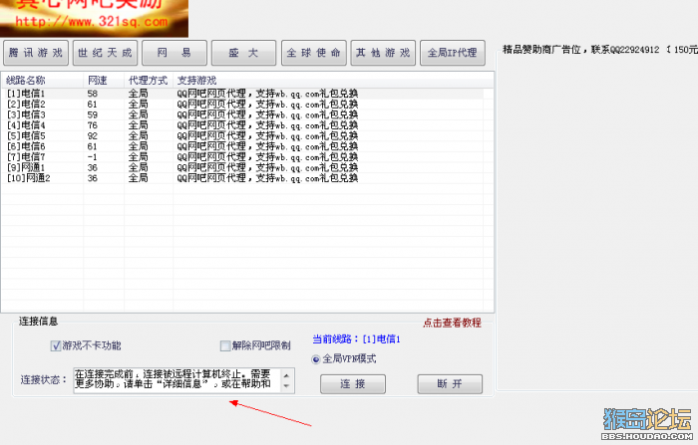Click speed value 58 in 电信1 row
Image resolution: width=698 pixels, height=445 pixels.
tap(92, 94)
